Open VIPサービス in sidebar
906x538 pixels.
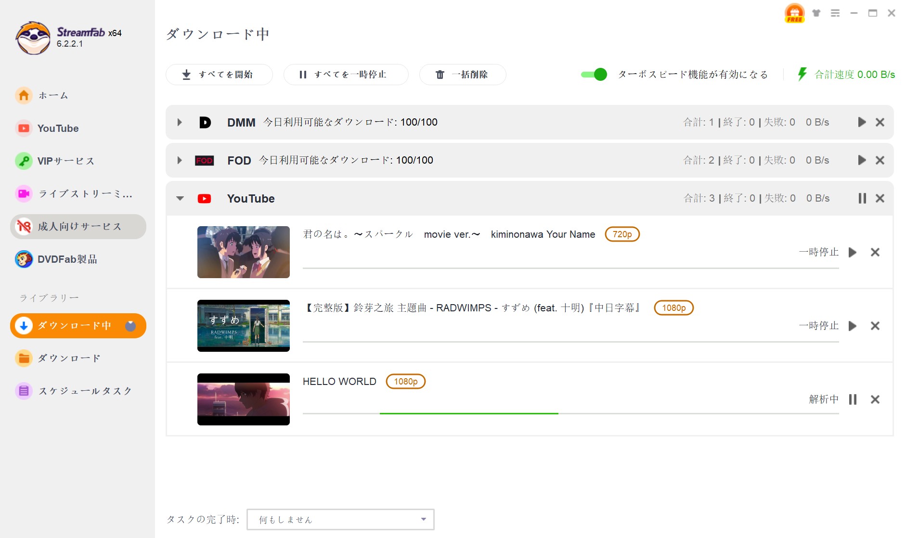tap(78, 161)
